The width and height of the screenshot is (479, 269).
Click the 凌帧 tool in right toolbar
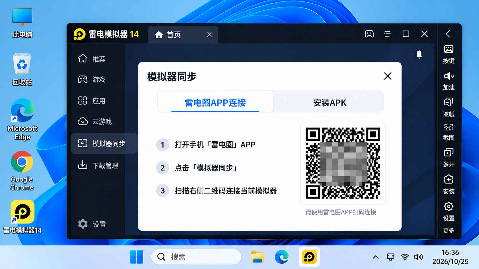tap(449, 107)
